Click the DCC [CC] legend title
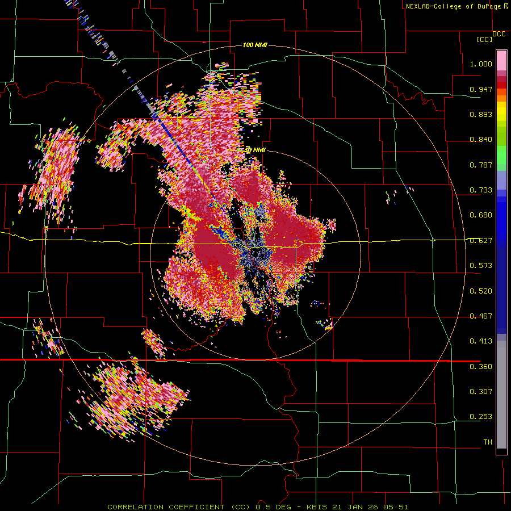This screenshot has width=511, height=511. pyautogui.click(x=491, y=36)
